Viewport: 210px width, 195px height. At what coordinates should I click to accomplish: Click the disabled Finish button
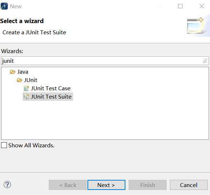pyautogui.click(x=147, y=185)
